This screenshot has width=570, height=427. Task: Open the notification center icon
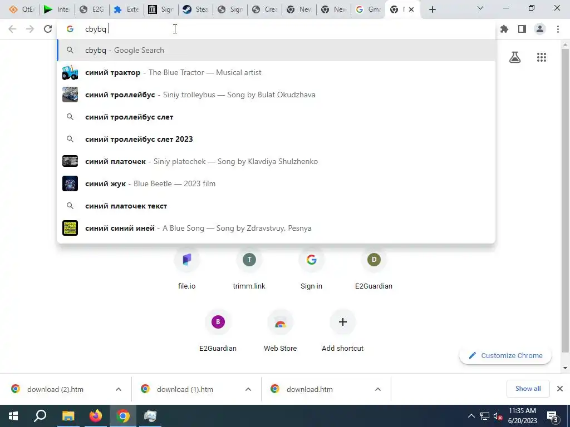click(553, 416)
